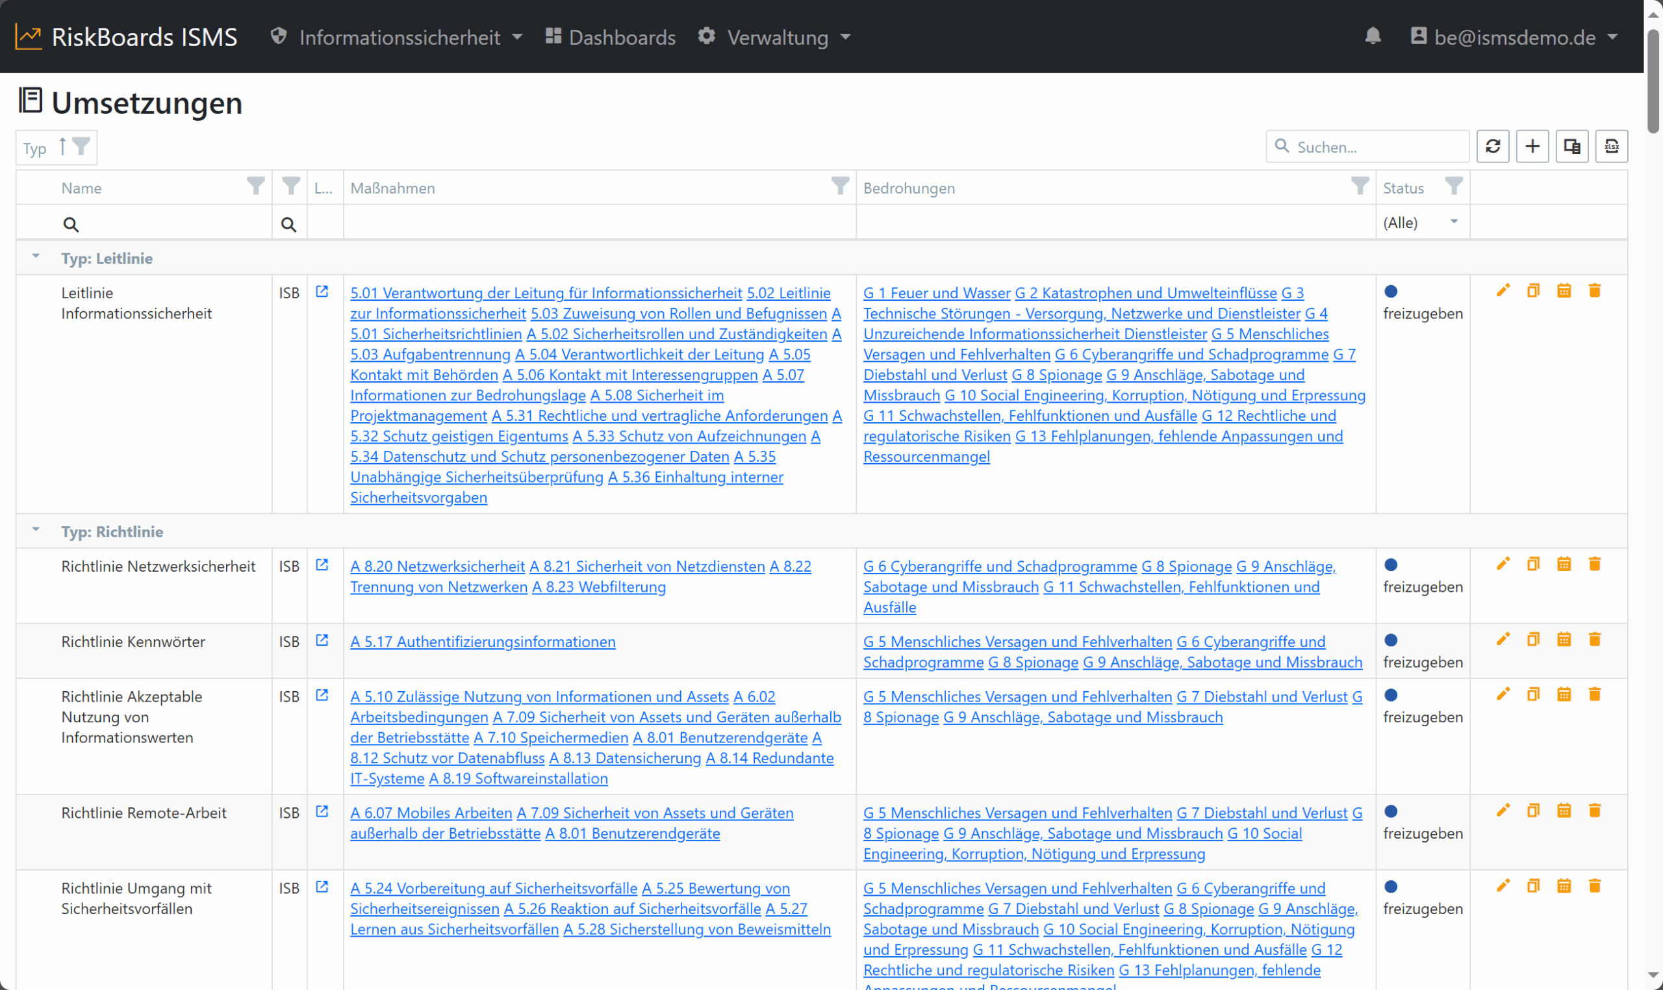Open the A 5.17 Authentifizierungsinformationen link
This screenshot has width=1663, height=990.
coord(483,642)
